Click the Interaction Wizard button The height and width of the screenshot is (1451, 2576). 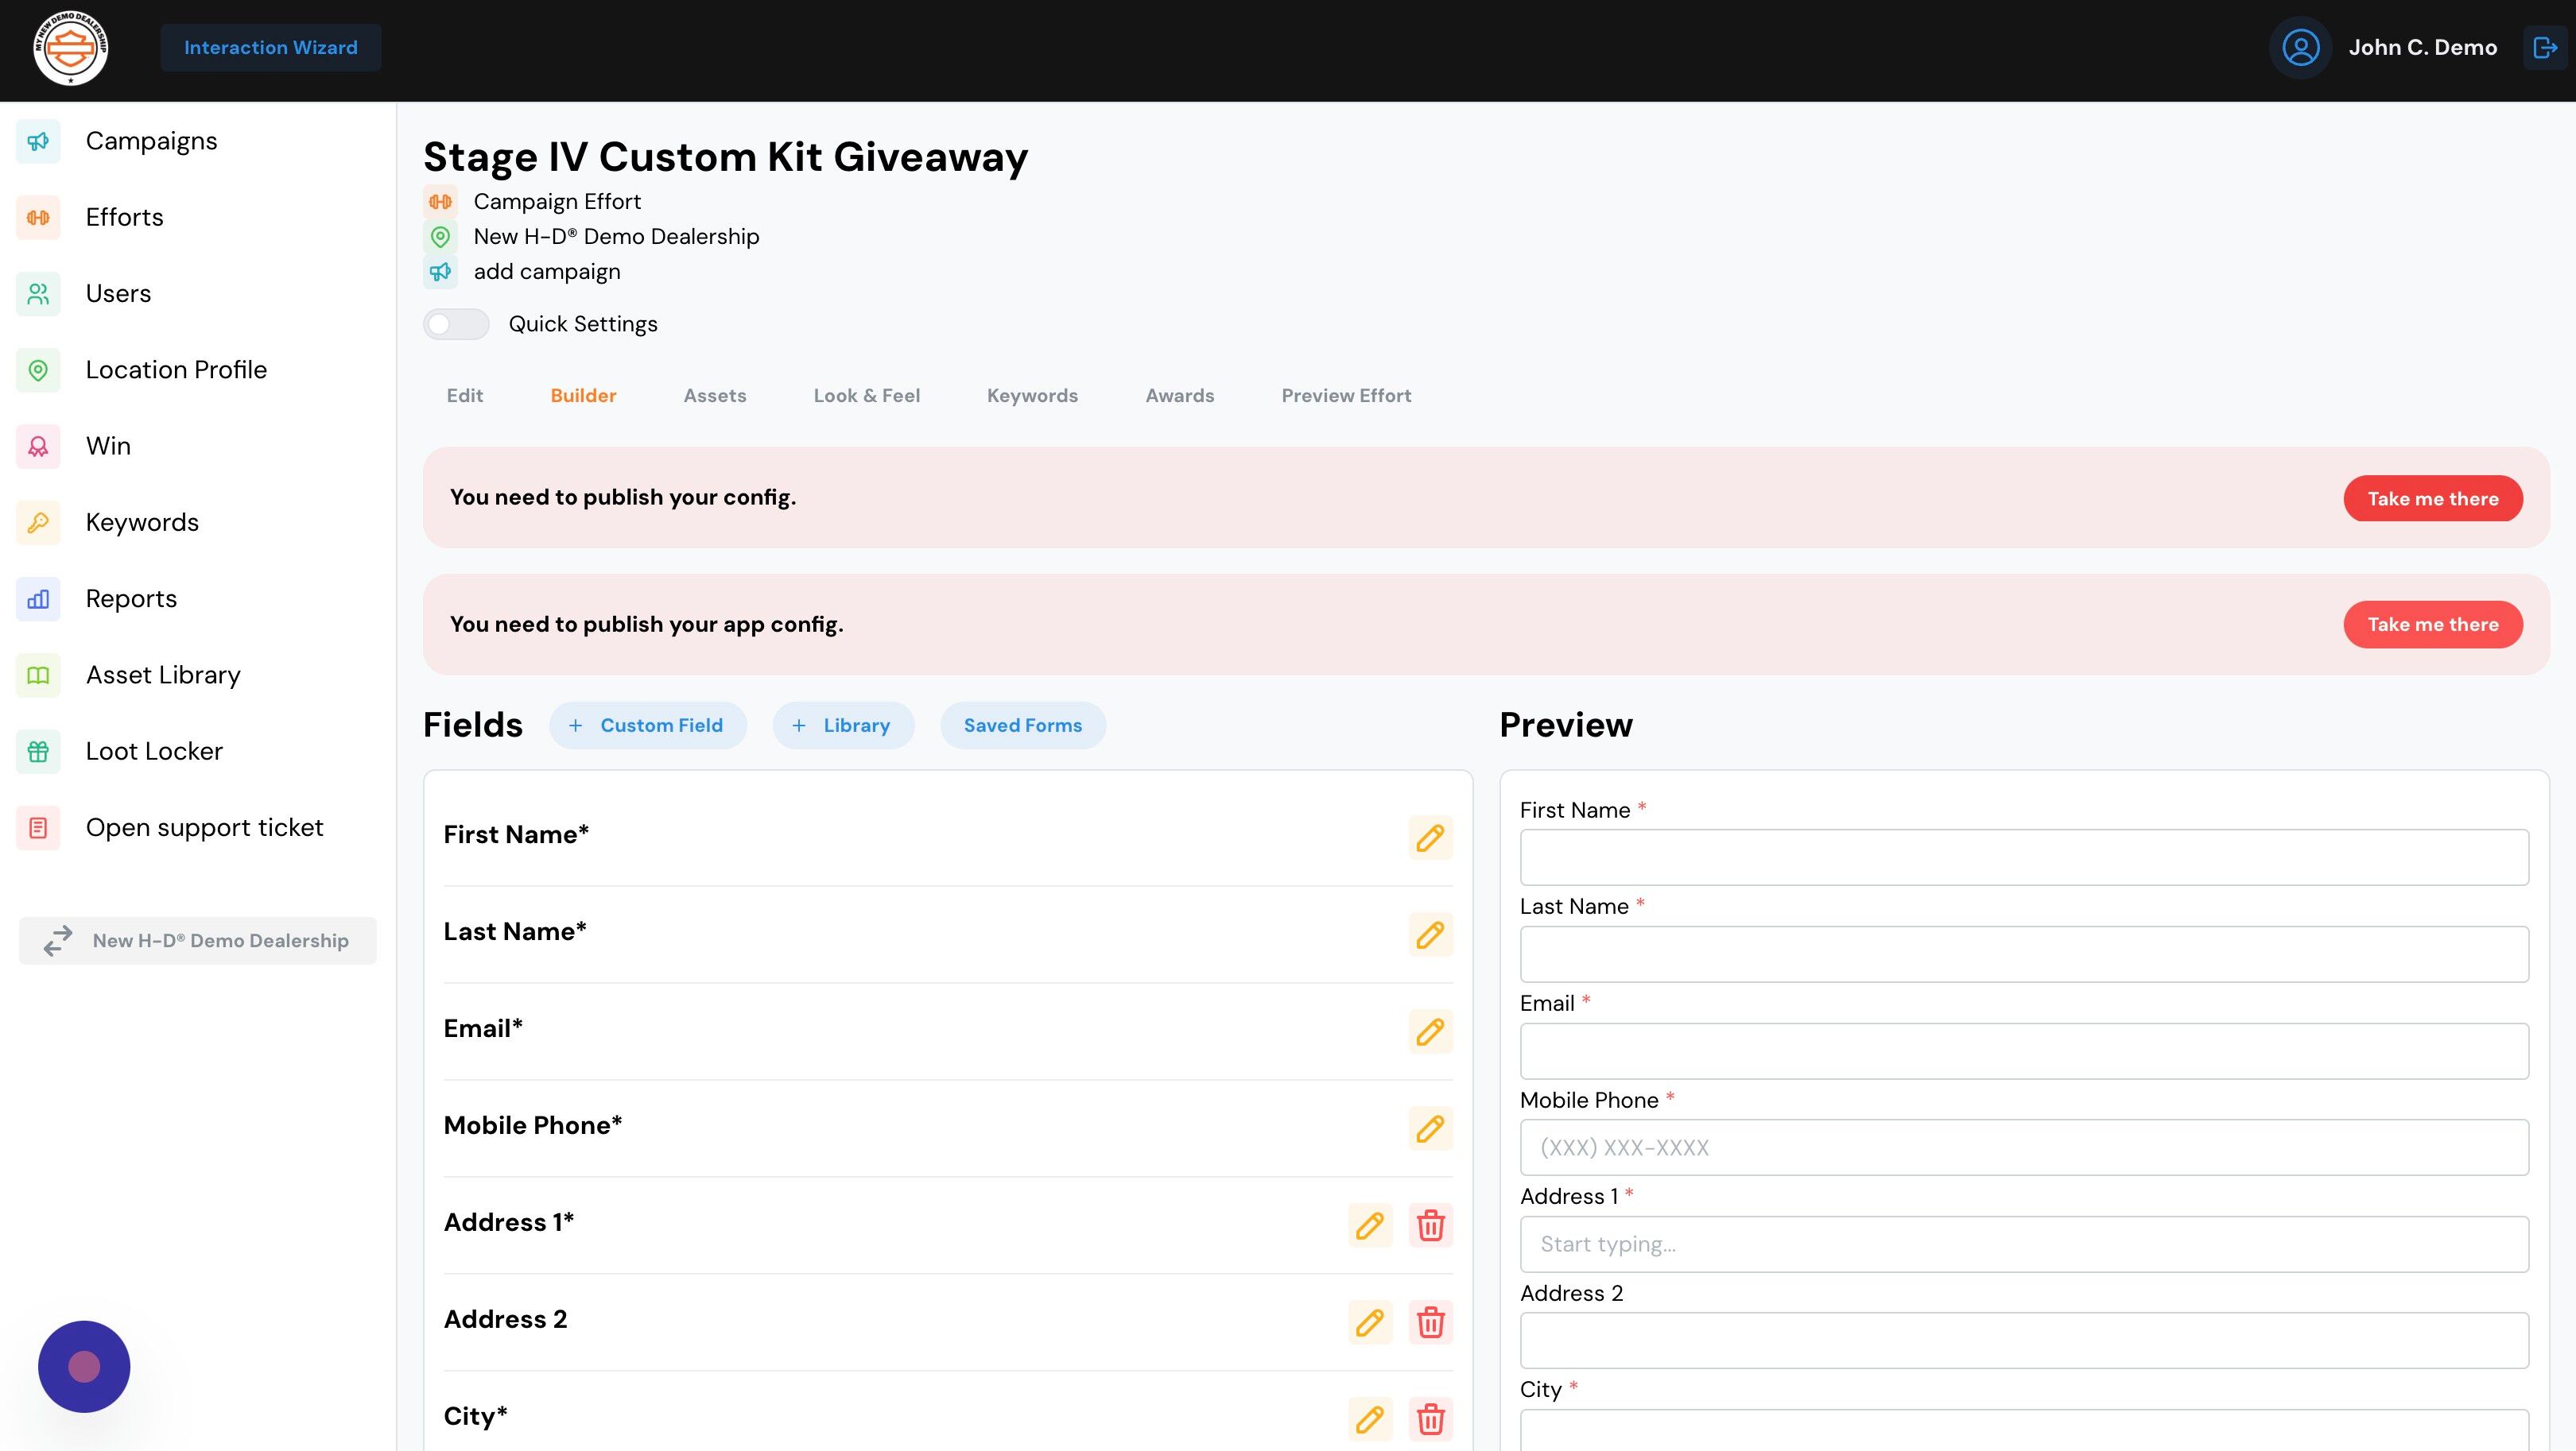[x=270, y=48]
